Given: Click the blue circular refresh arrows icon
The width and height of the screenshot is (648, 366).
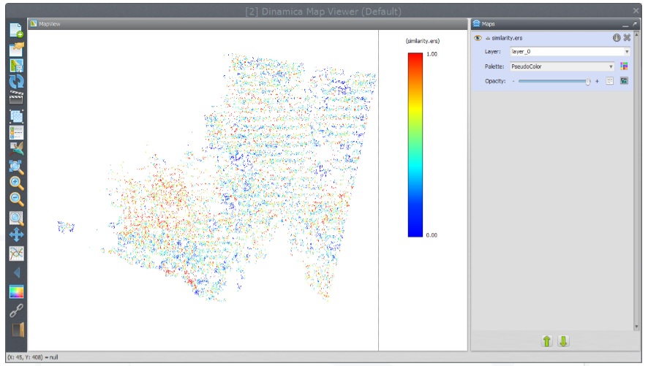Looking at the screenshot, I should pyautogui.click(x=16, y=81).
